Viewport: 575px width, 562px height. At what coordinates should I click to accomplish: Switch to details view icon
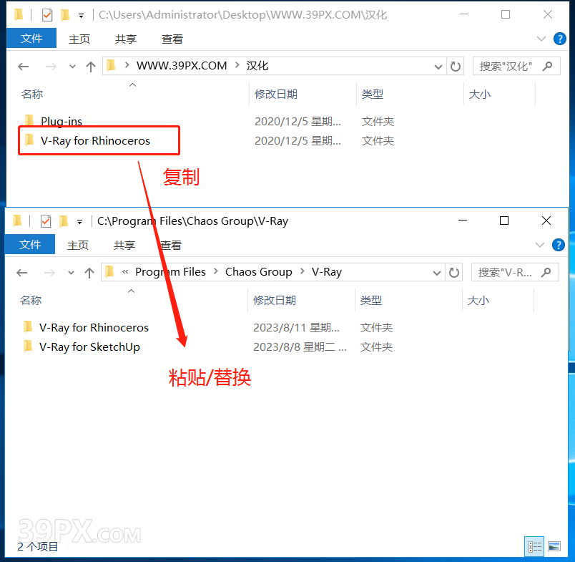[534, 546]
